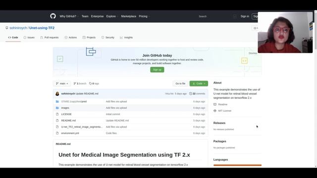Click the file icon beside environment.yml

point(57,133)
